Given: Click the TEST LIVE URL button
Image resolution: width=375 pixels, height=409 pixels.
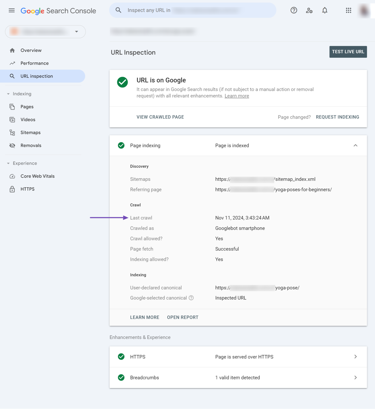Looking at the screenshot, I should (348, 52).
